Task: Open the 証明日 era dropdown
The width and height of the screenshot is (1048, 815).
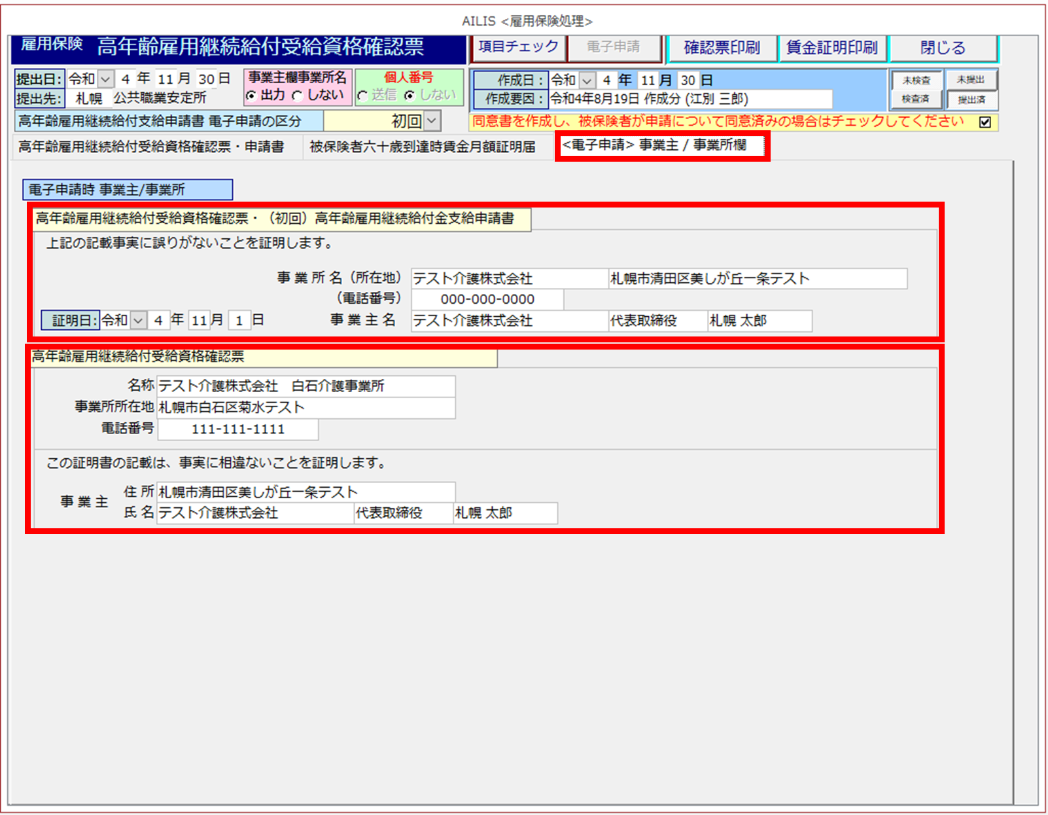Action: 138,321
